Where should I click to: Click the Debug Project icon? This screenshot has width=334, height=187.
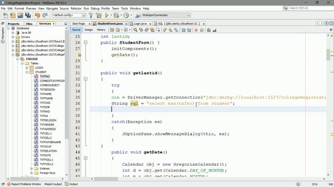click(x=116, y=15)
